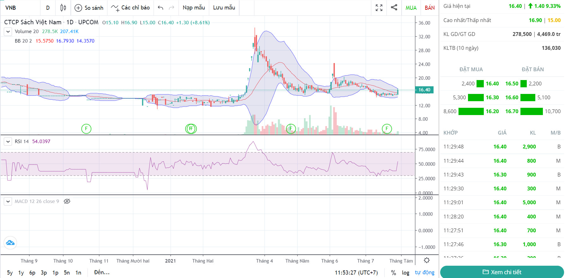Open chart settings gear icon
This screenshot has height=278, width=565.
pyautogui.click(x=427, y=260)
